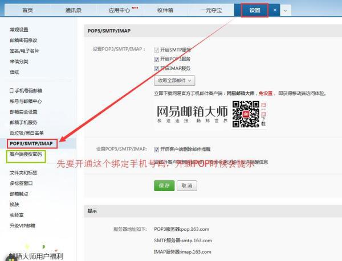Click the 取消 button

click(187, 185)
